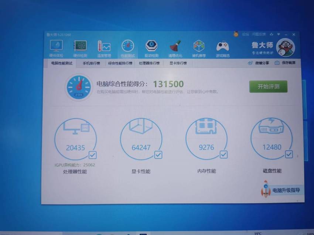Image resolution: width=314 pixels, height=235 pixels.
Task: Click the IGPU异构能力: 25062 text
Action: tap(75, 165)
